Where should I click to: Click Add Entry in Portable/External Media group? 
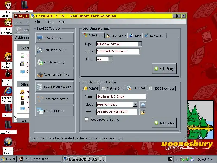click(x=164, y=123)
